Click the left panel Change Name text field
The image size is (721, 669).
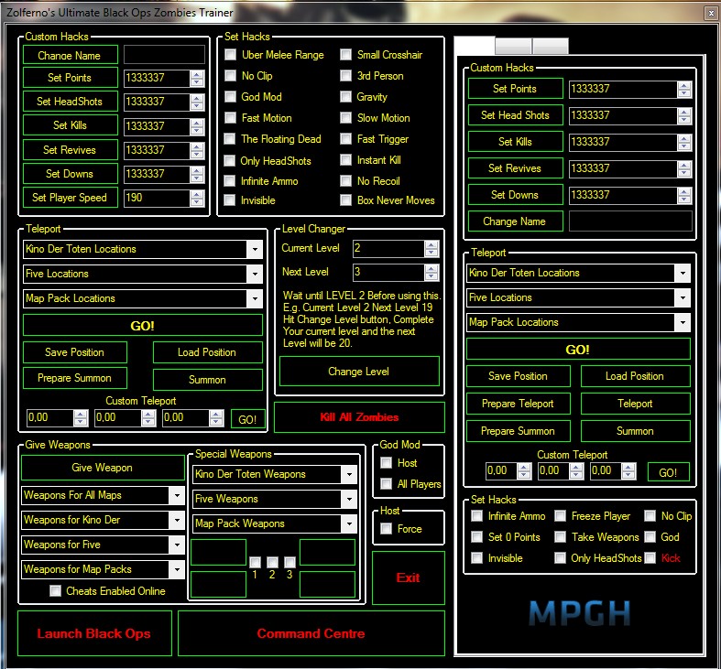point(164,56)
